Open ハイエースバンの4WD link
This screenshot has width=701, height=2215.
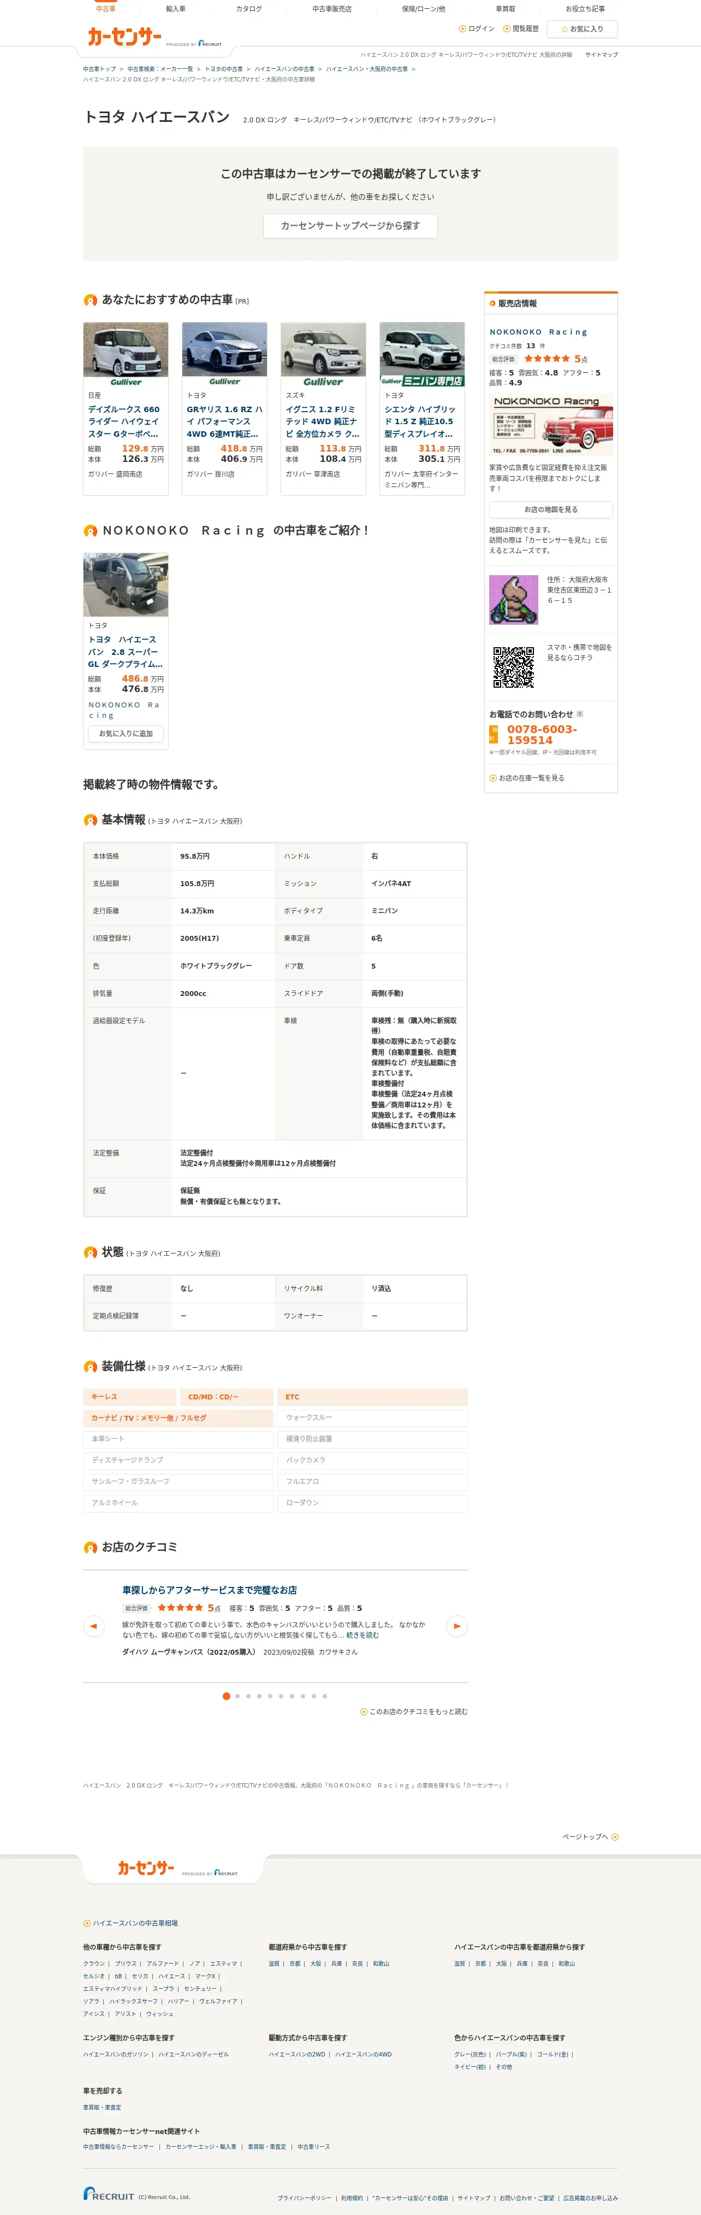click(364, 2054)
